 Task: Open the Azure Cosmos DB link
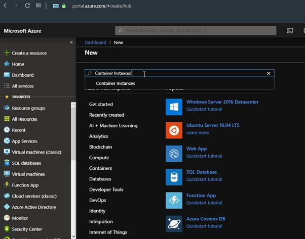coord(206,219)
